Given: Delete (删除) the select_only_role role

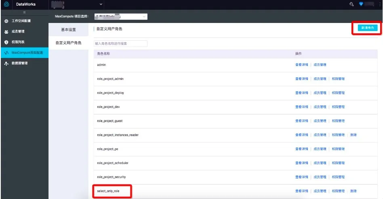Looking at the screenshot, I should pos(354,191).
